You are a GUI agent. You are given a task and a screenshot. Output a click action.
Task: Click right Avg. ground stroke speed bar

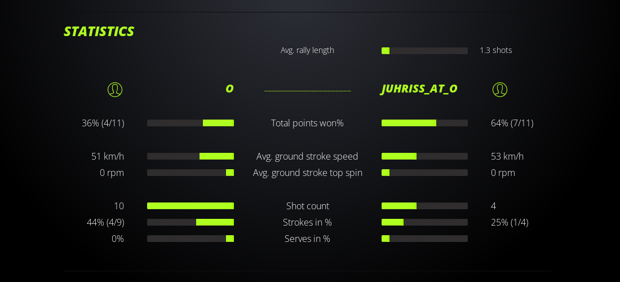(x=424, y=156)
